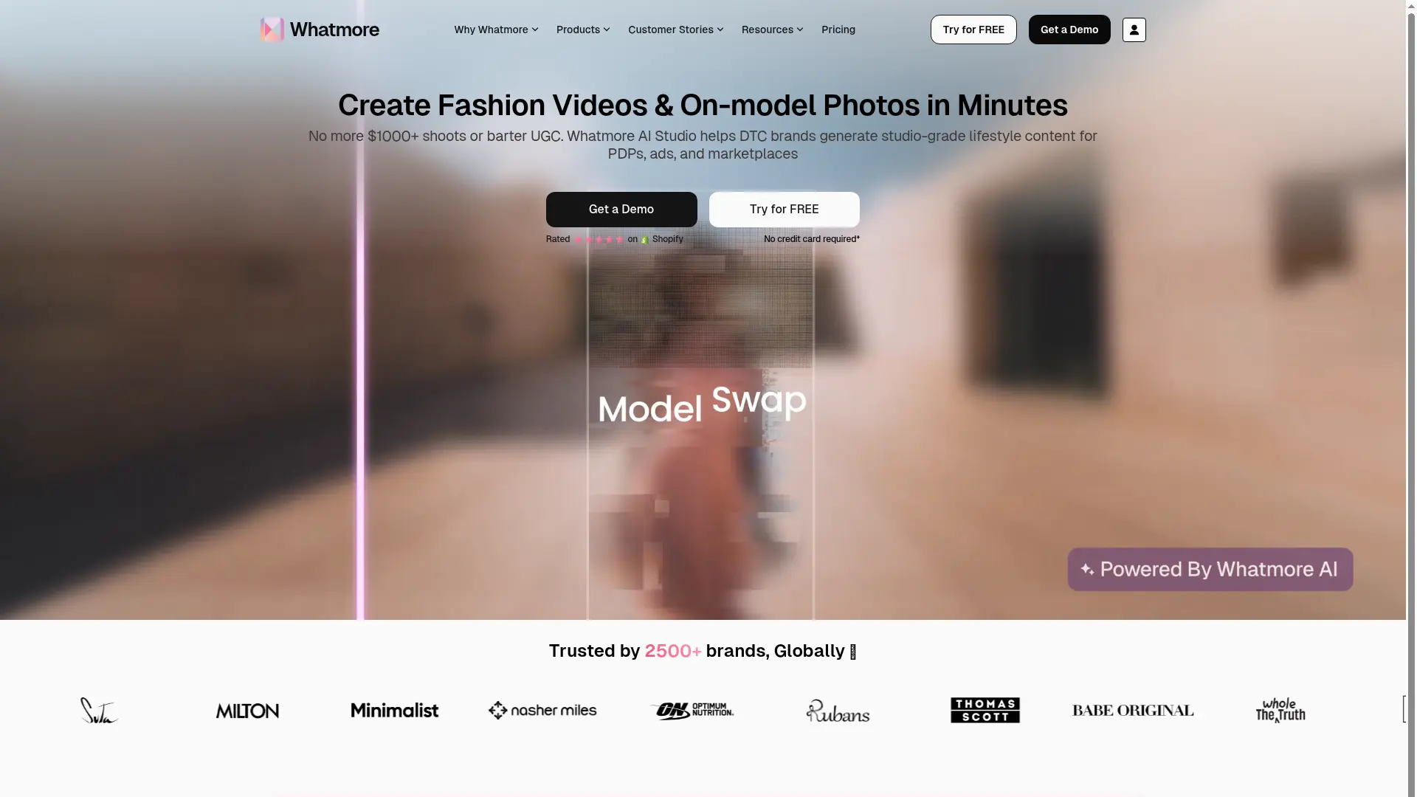1417x797 pixels.
Task: Click the Shopify bag icon
Action: tap(644, 240)
